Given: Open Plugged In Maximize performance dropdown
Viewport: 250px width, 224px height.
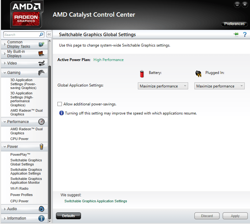Looking at the screenshot, I should click(220, 86).
